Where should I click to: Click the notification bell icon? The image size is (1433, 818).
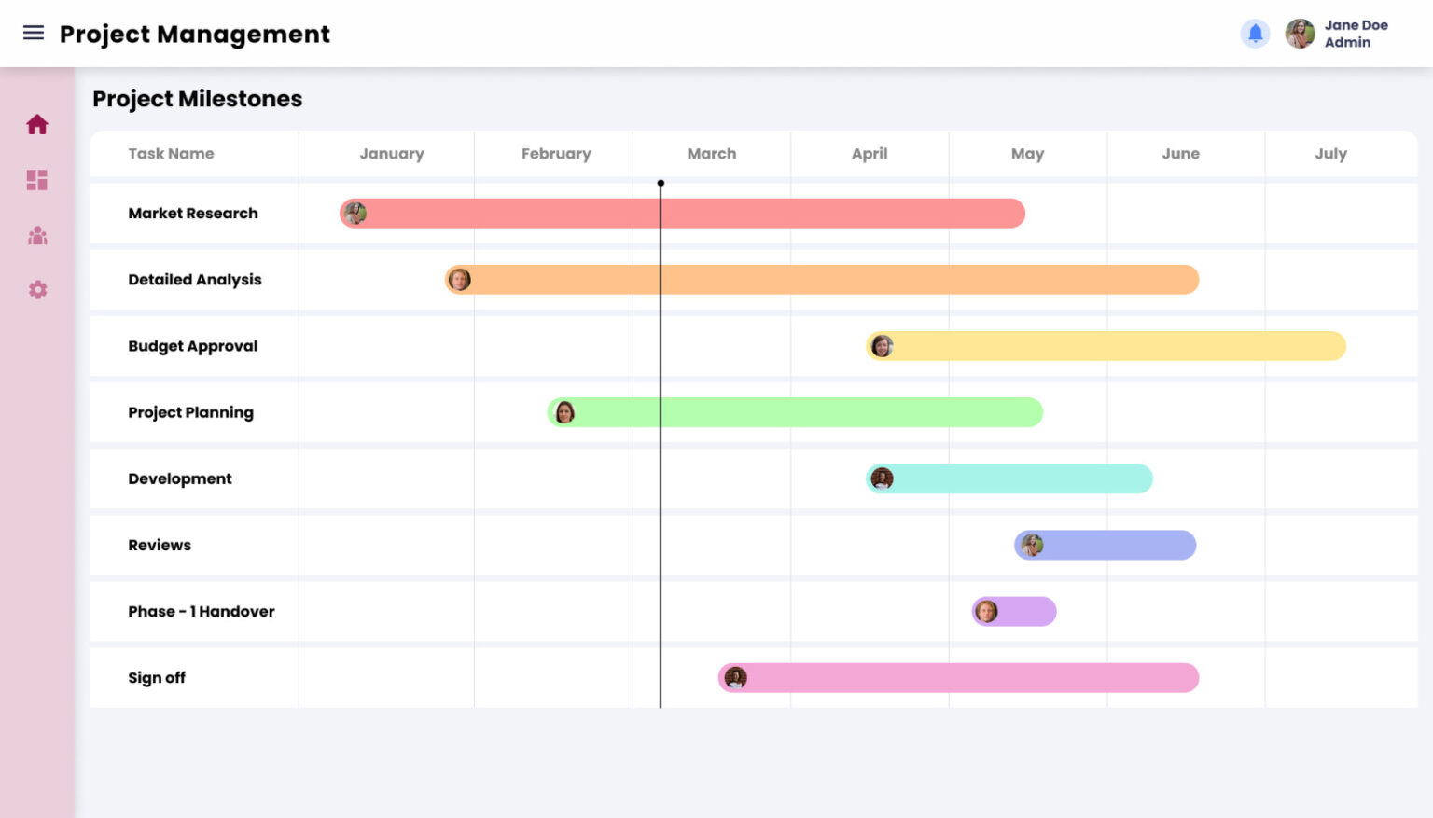(x=1255, y=33)
